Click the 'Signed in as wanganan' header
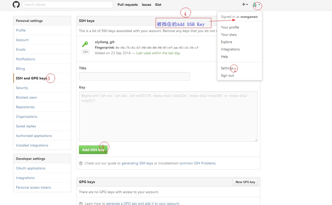This screenshot has width=332, height=205. pos(239,17)
